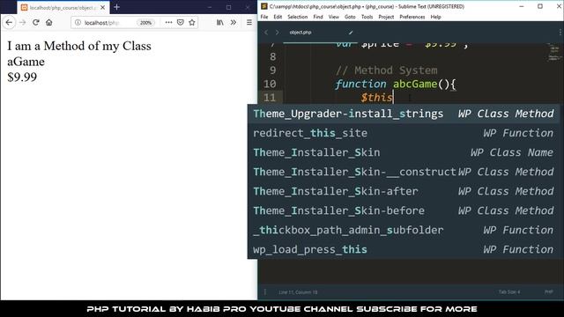The height and width of the screenshot is (317, 564).
Task: Open Sublime Text File menu
Action: pyautogui.click(x=264, y=17)
